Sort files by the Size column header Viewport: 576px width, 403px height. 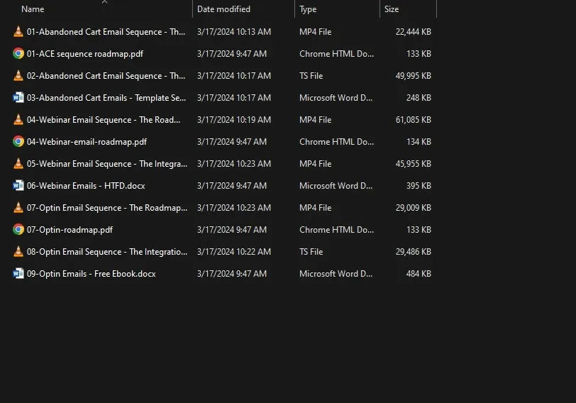(x=392, y=9)
